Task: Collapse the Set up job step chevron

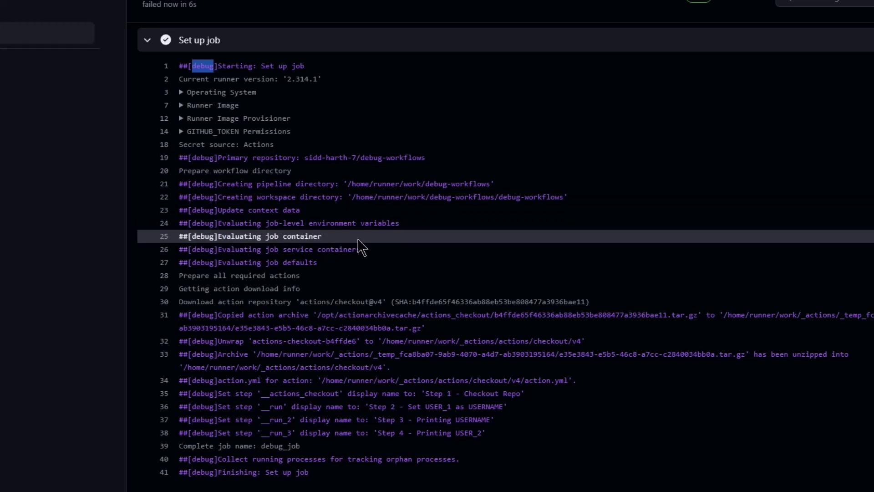Action: pos(147,40)
